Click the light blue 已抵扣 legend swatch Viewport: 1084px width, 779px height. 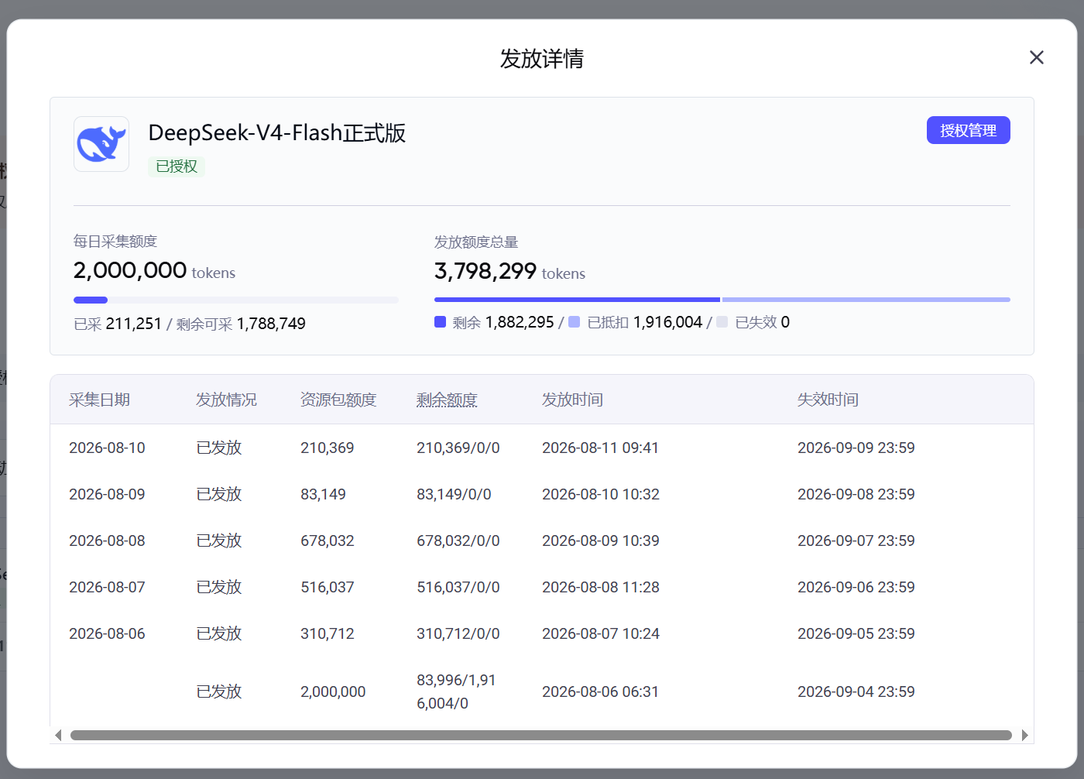pos(574,322)
